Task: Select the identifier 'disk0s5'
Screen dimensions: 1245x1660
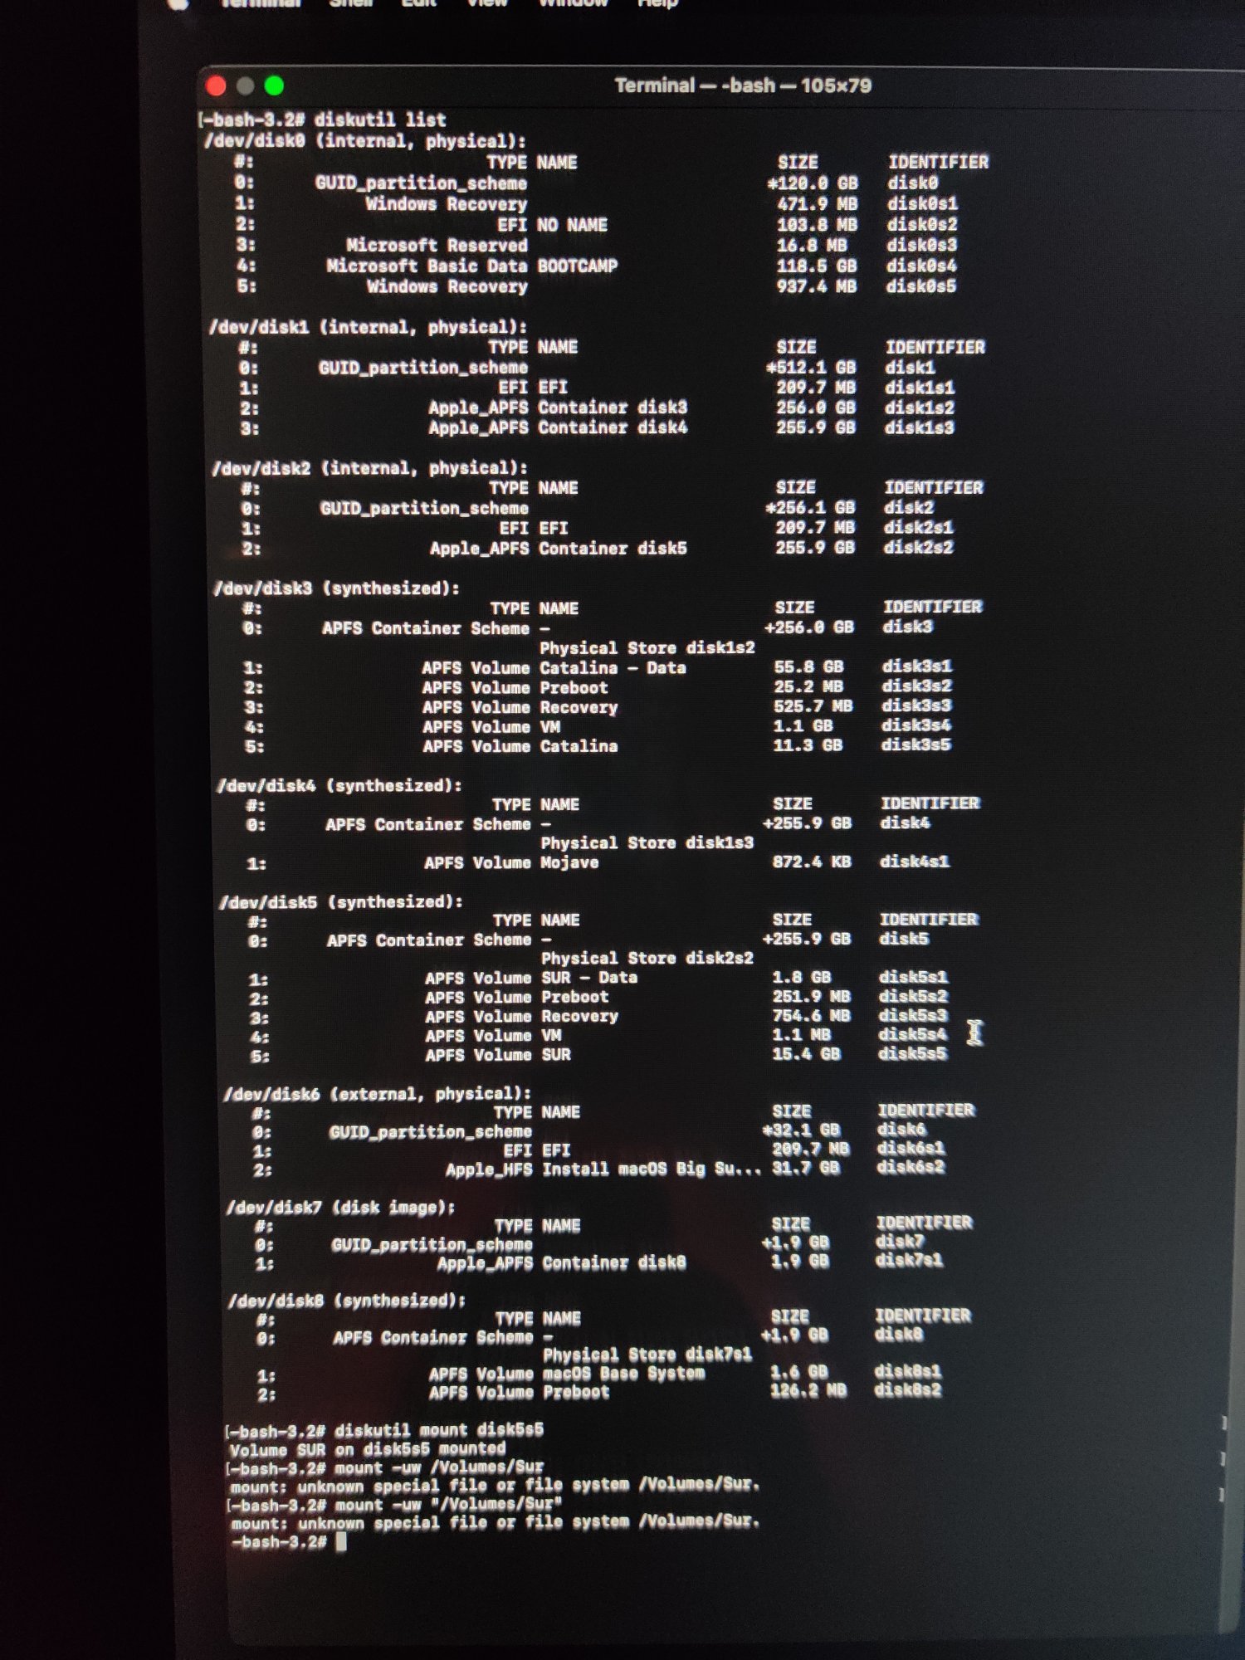Action: coord(921,286)
